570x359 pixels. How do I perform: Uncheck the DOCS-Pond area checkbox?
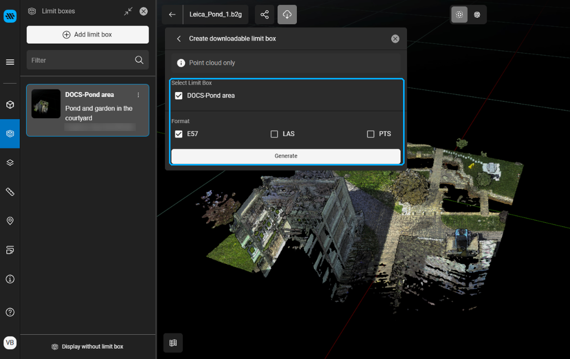click(179, 96)
